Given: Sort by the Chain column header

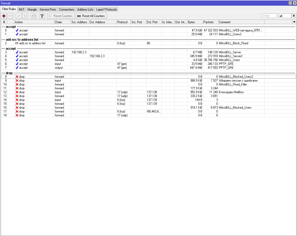Looking at the screenshot, I should (63, 22).
